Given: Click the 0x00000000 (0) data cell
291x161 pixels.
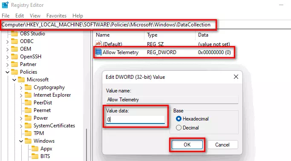Looking at the screenshot, I should [214, 52].
